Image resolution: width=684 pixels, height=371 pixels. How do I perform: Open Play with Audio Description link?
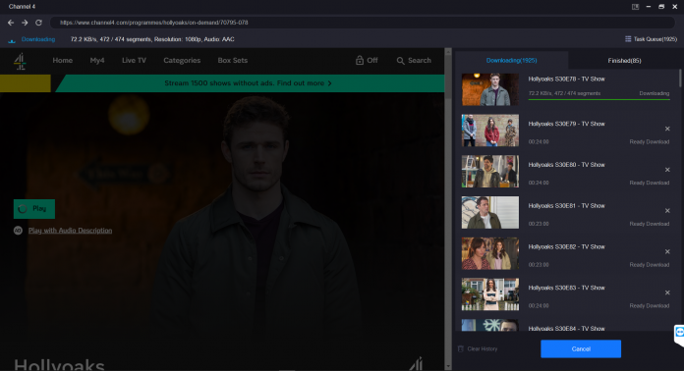click(70, 231)
